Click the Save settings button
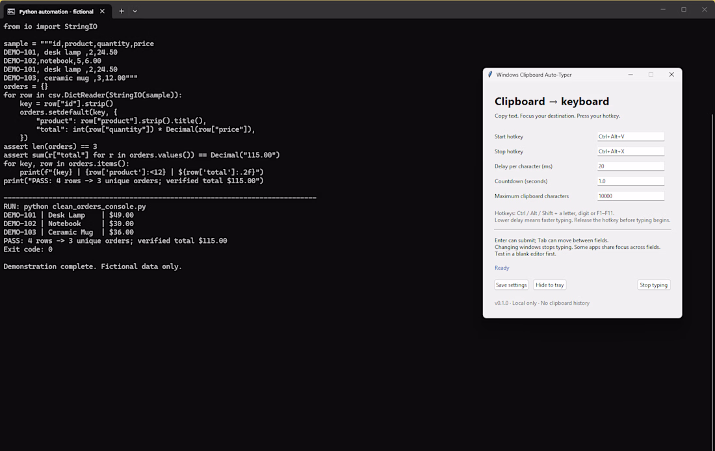This screenshot has height=451, width=715. (511, 285)
